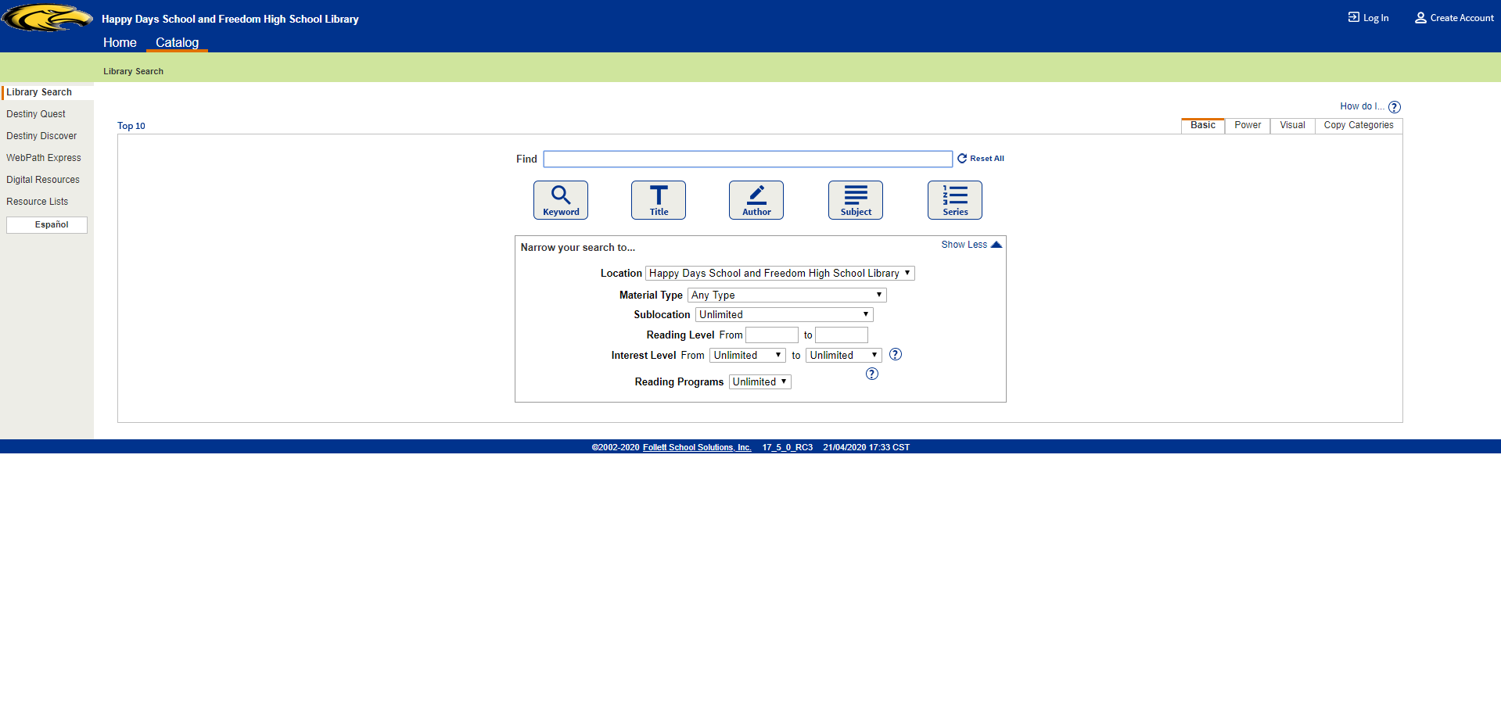Open the Material Type dropdown
The width and height of the screenshot is (1501, 709).
pos(787,295)
